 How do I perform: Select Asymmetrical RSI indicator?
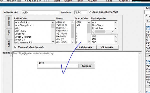point(24,42)
